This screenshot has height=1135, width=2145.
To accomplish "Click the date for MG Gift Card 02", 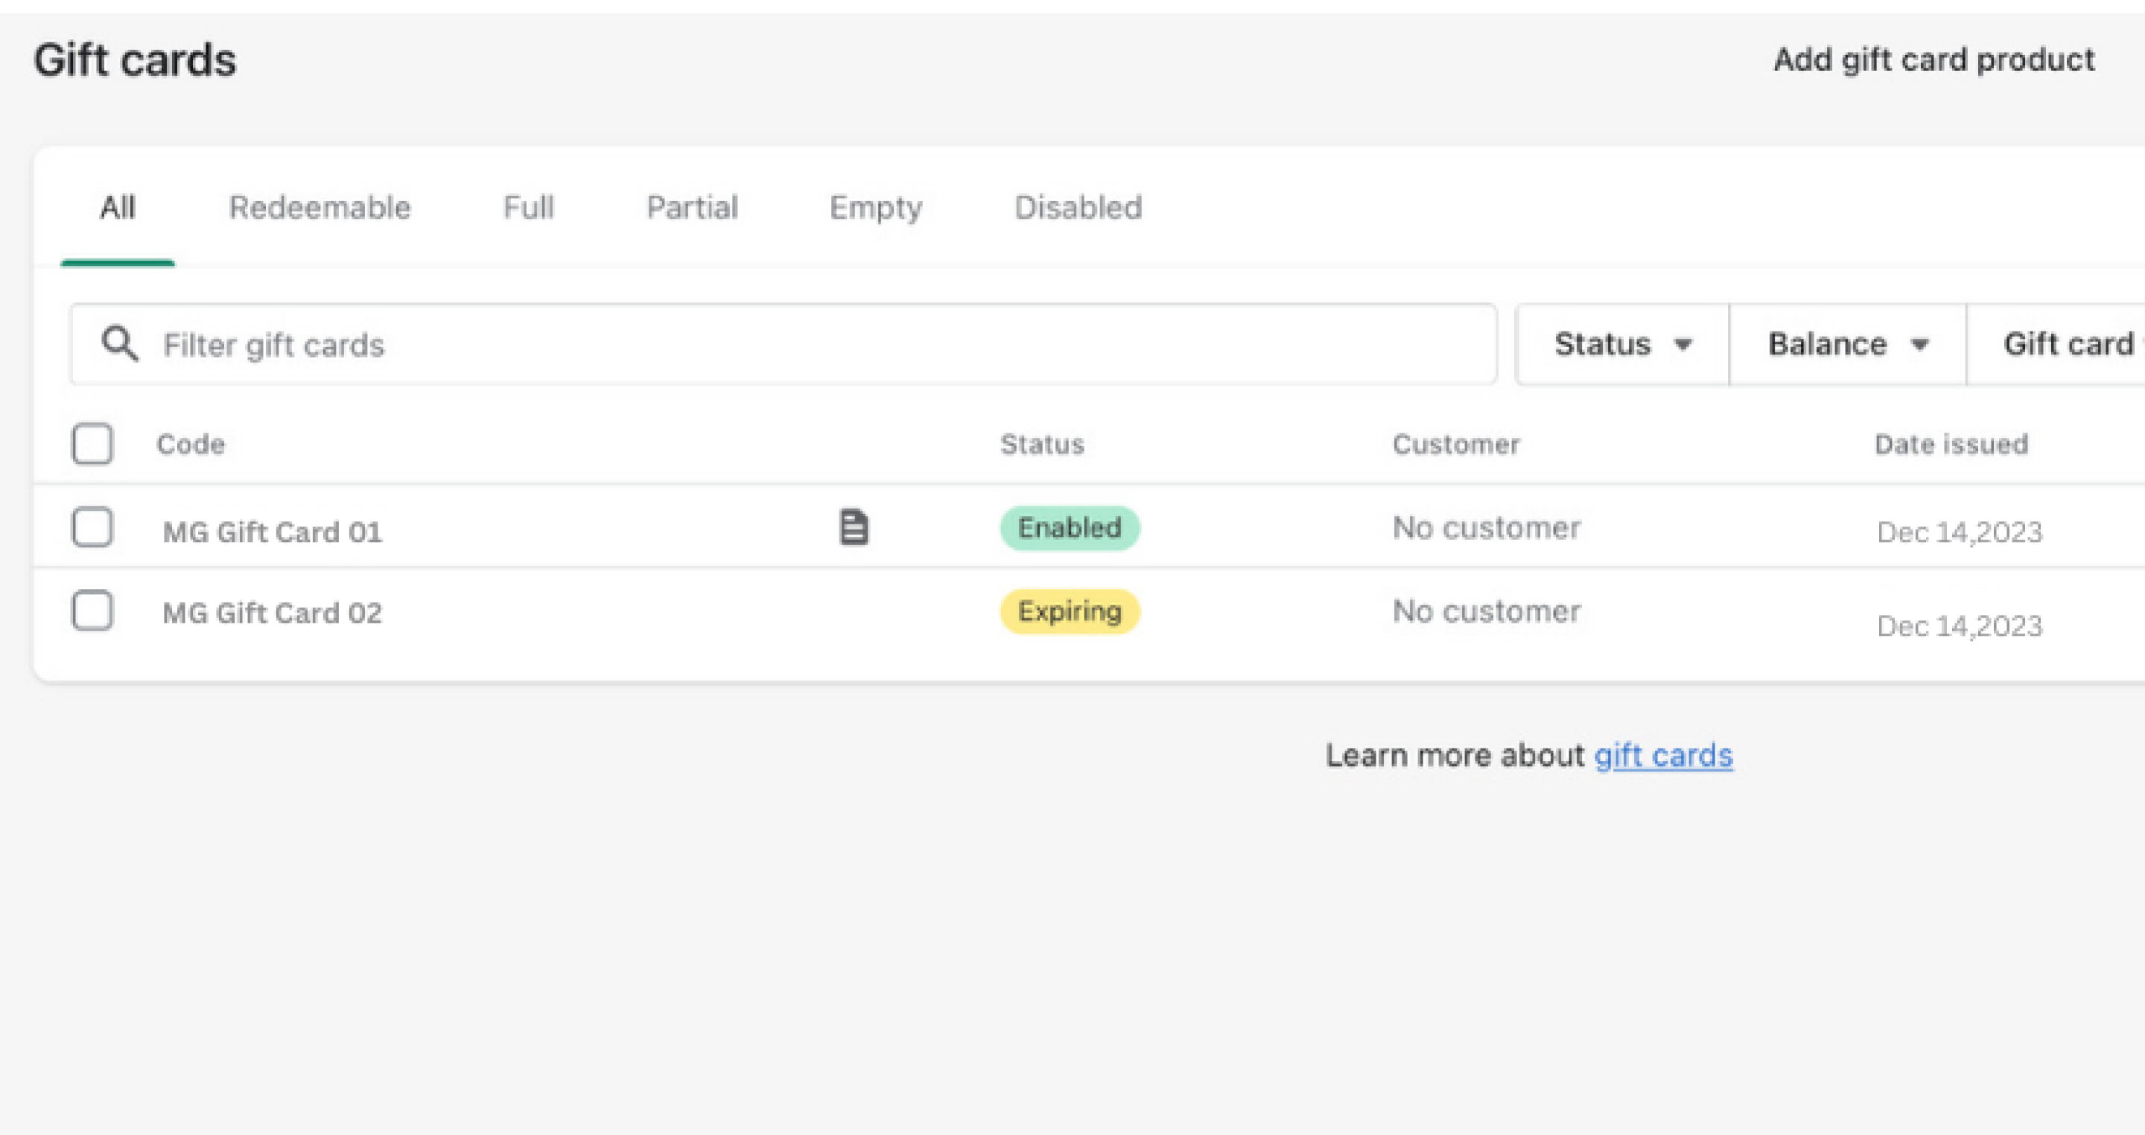I will coord(1960,626).
